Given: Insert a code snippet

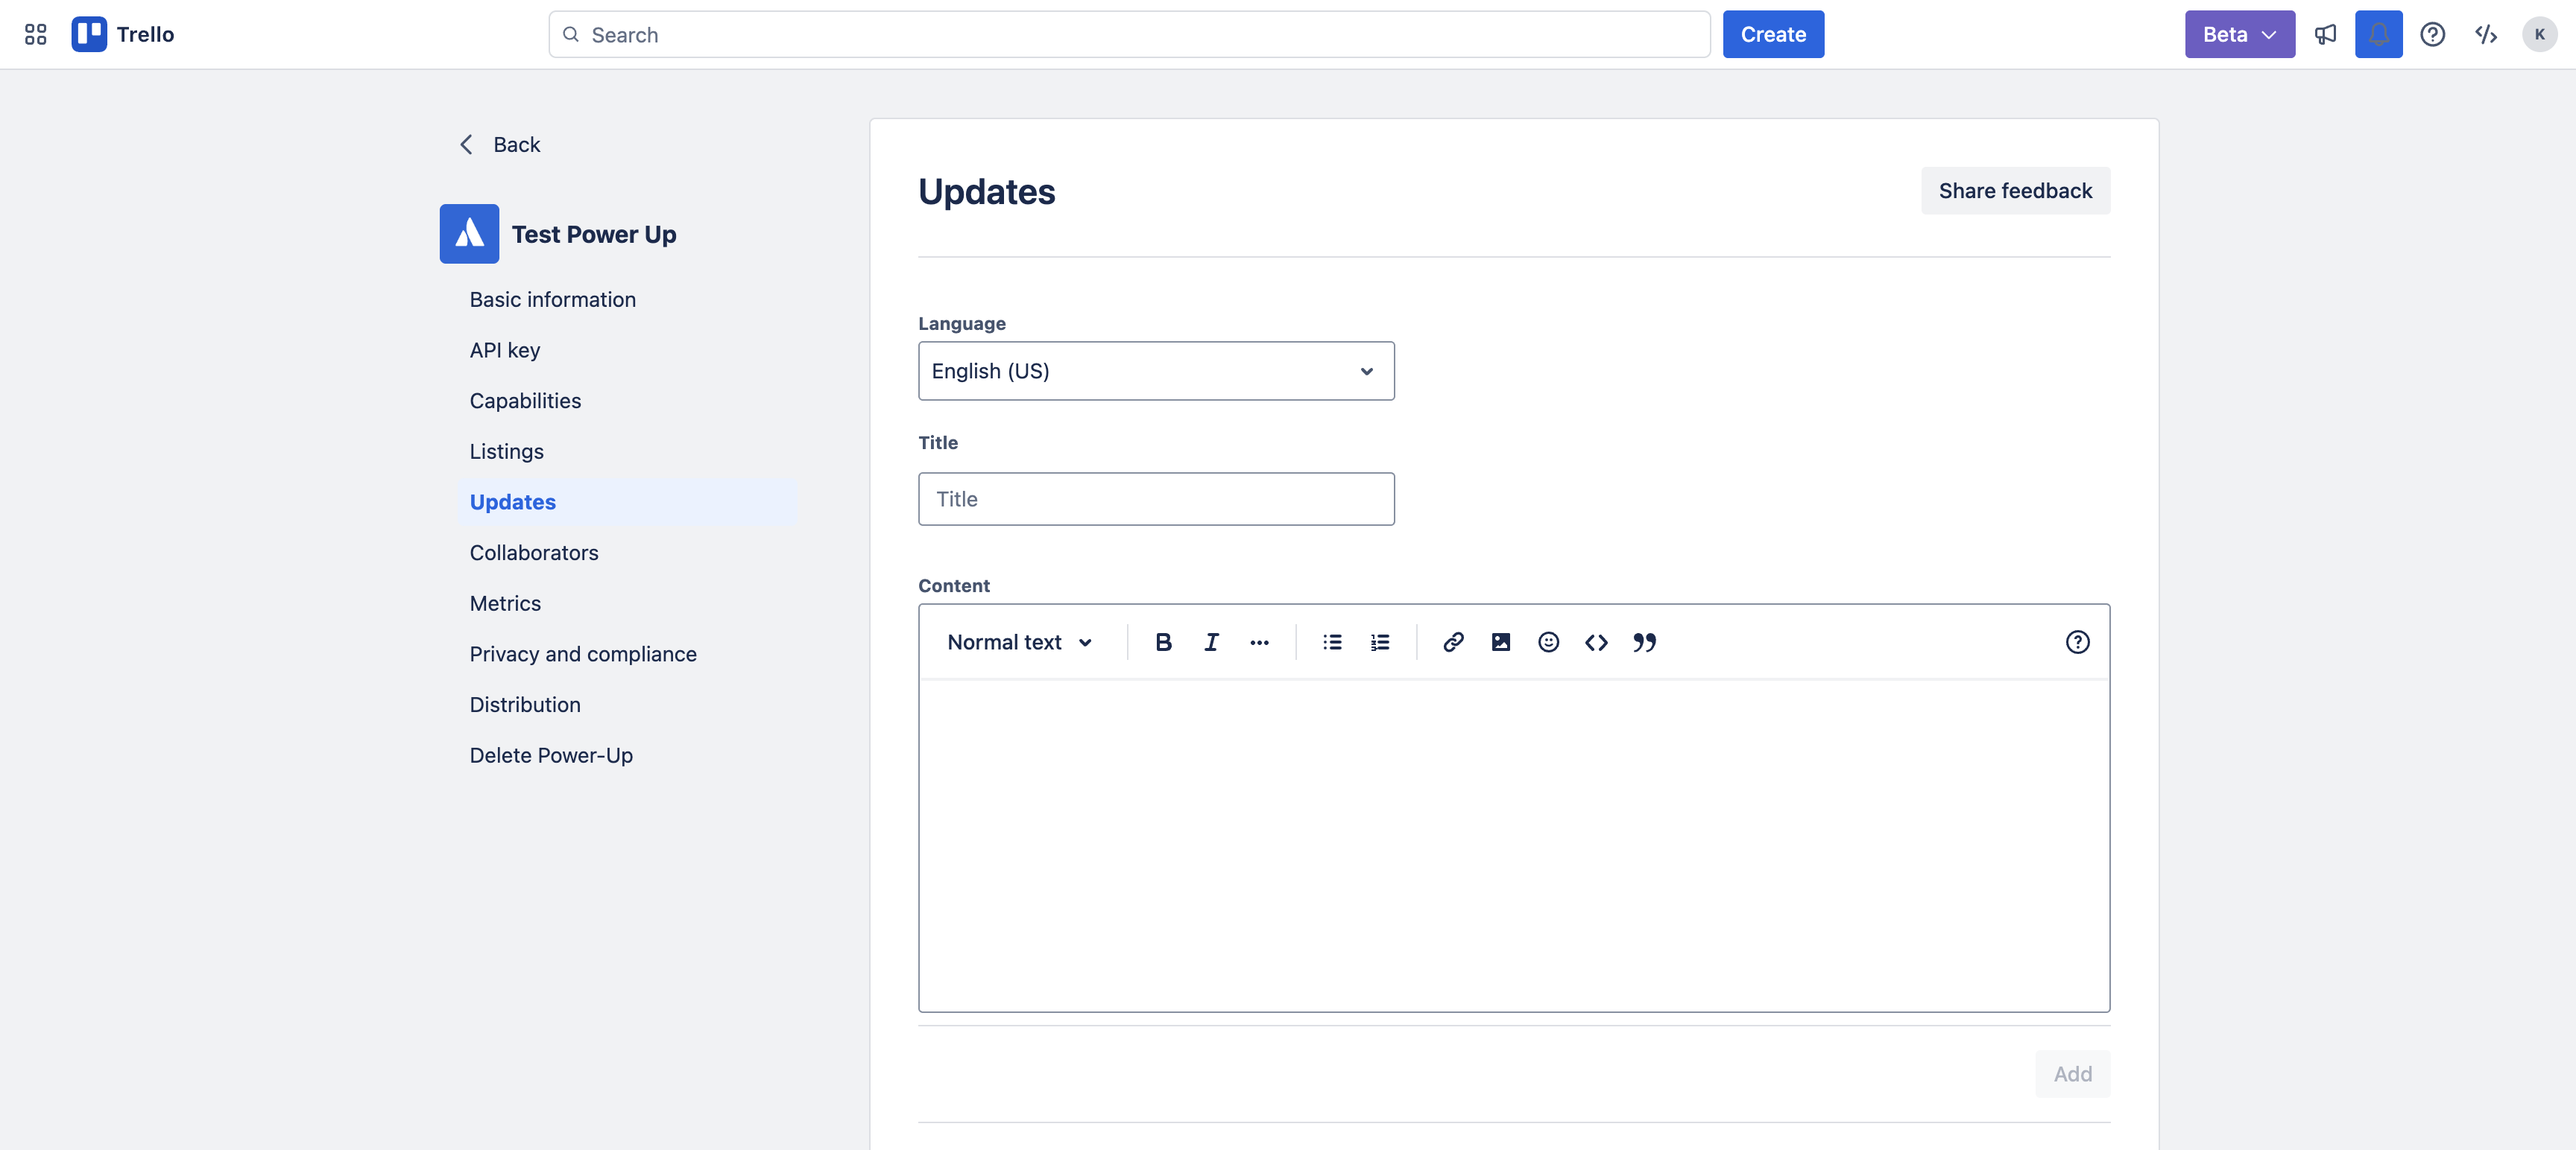Looking at the screenshot, I should tap(1596, 643).
